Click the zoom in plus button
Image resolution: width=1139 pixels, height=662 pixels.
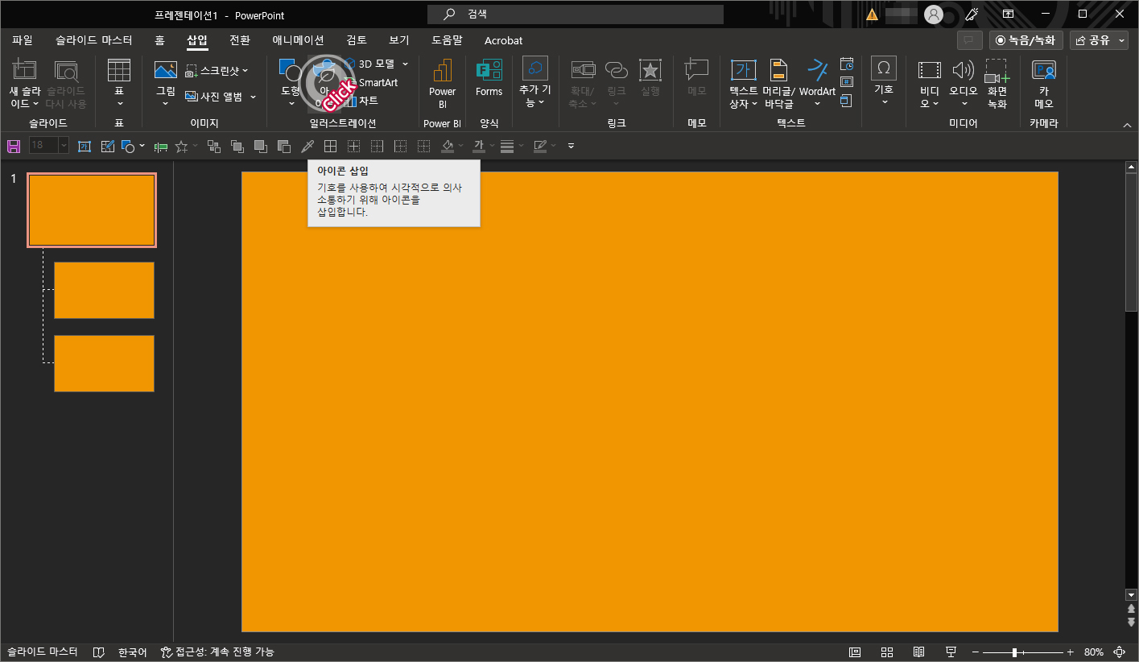click(x=1070, y=652)
